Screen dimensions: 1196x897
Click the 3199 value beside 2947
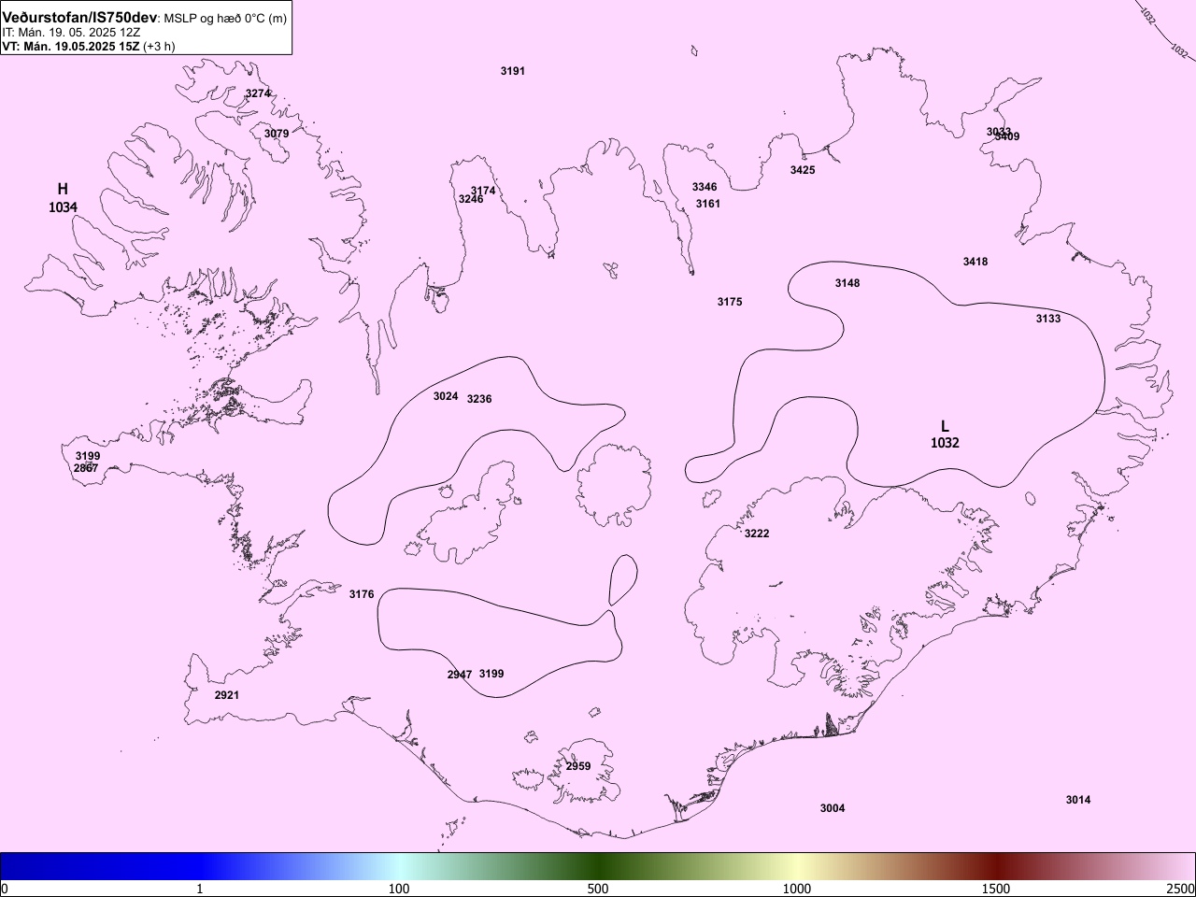point(491,674)
